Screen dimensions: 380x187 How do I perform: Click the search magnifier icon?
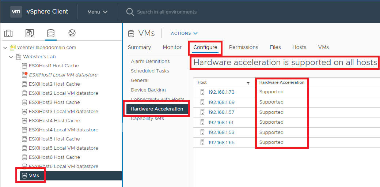coord(130,12)
